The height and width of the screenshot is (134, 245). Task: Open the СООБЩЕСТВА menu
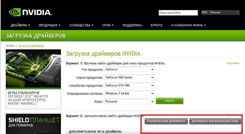(x=80, y=25)
